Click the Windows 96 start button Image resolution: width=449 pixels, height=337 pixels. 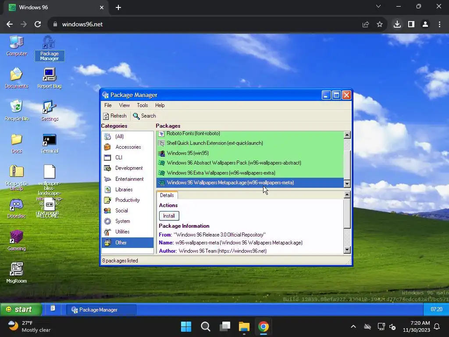(21, 309)
